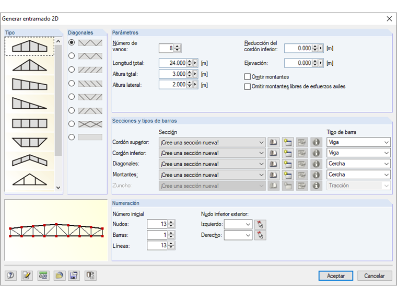Click the Longitud total input field

click(x=173, y=63)
